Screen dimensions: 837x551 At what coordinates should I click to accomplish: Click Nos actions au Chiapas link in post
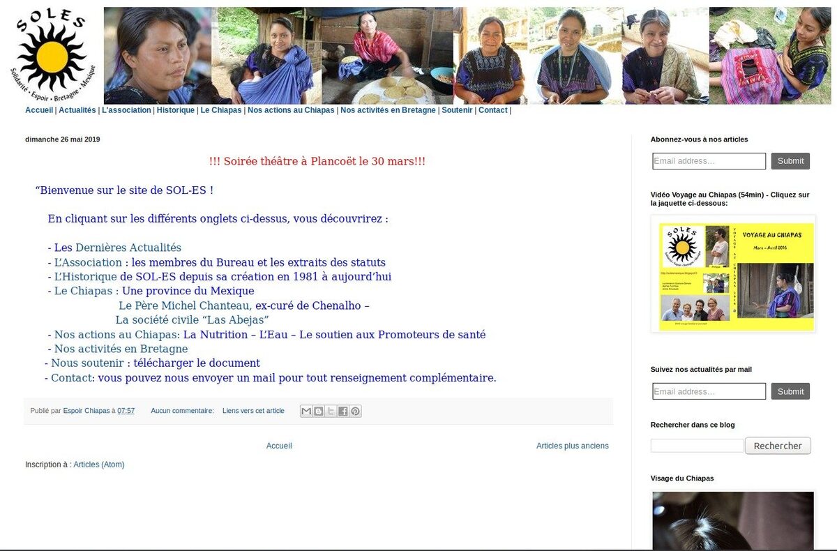[117, 335]
